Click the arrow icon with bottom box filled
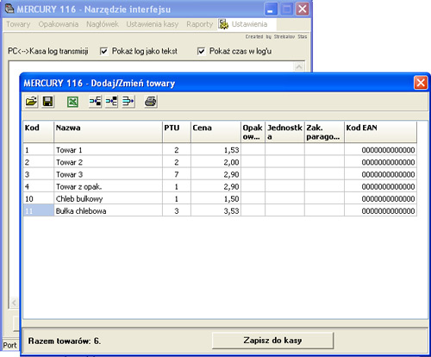Image resolution: width=431 pixels, height=357 pixels. pyautogui.click(x=95, y=102)
